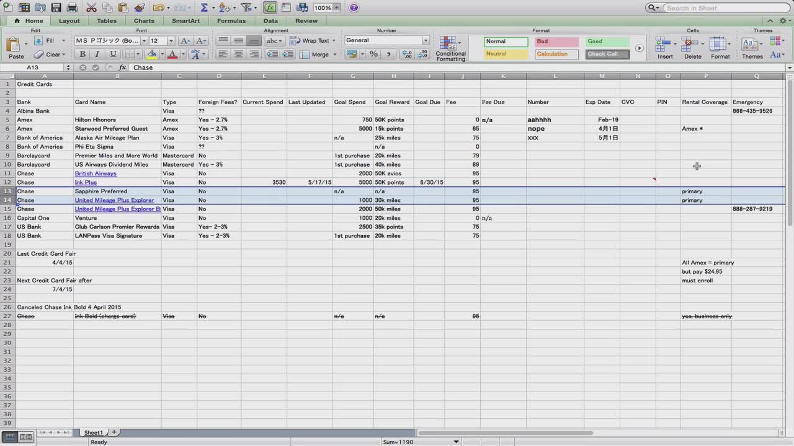Open the font name dropdown
Image resolution: width=794 pixels, height=446 pixels.
pos(144,40)
